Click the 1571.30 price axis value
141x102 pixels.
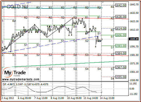pyautogui.click(x=134, y=63)
